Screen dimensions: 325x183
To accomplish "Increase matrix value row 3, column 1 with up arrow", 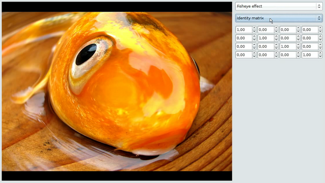I will (254, 45).
